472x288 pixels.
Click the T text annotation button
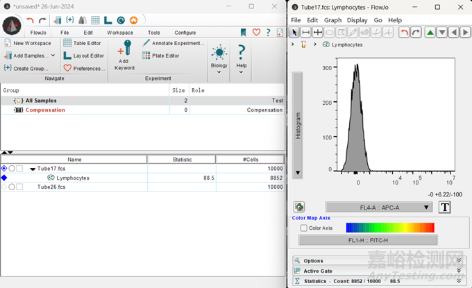445,207
